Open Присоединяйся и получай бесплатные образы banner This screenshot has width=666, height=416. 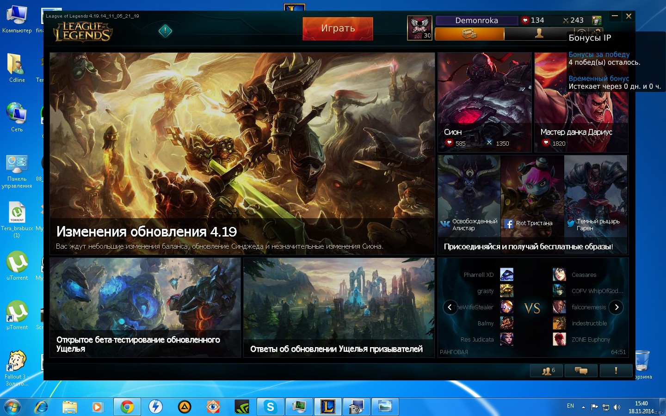[533, 205]
